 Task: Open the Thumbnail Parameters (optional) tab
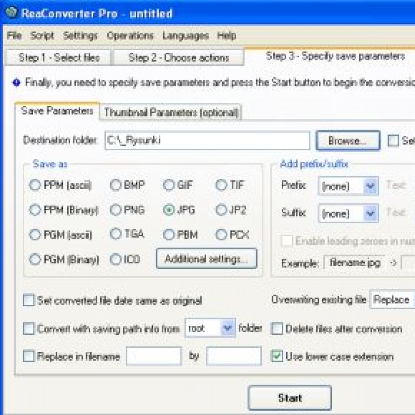point(171,112)
